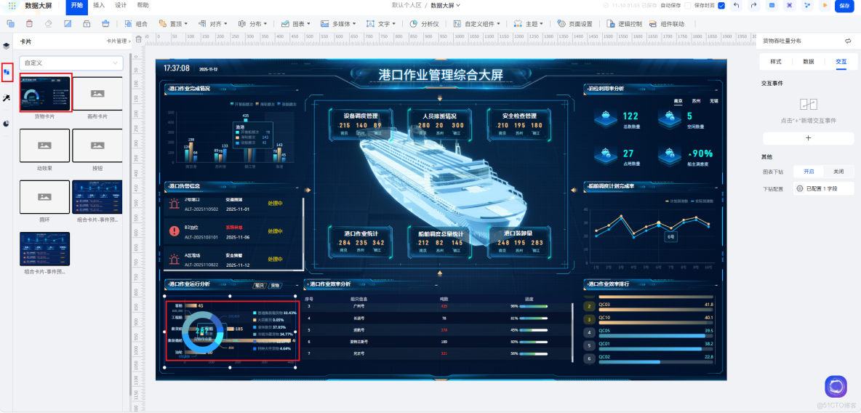Screen dimensions: 861x413
Task: Click the node share icon in top bar
Action: click(807, 6)
